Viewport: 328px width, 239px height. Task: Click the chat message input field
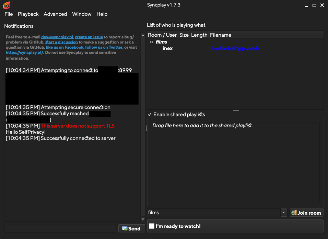coord(60,228)
